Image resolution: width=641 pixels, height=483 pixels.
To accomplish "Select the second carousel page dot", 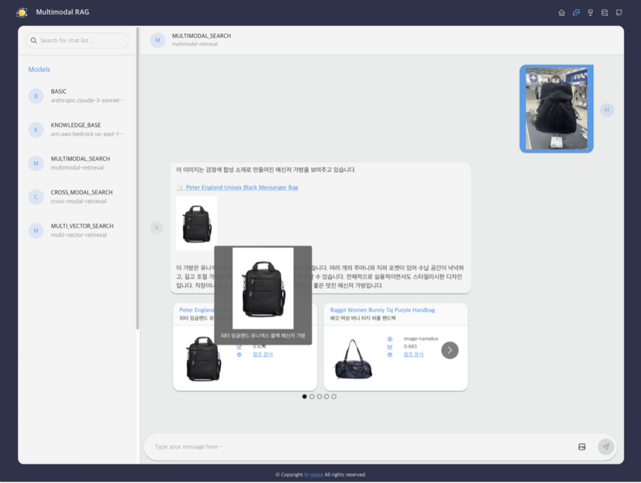I will click(x=312, y=397).
